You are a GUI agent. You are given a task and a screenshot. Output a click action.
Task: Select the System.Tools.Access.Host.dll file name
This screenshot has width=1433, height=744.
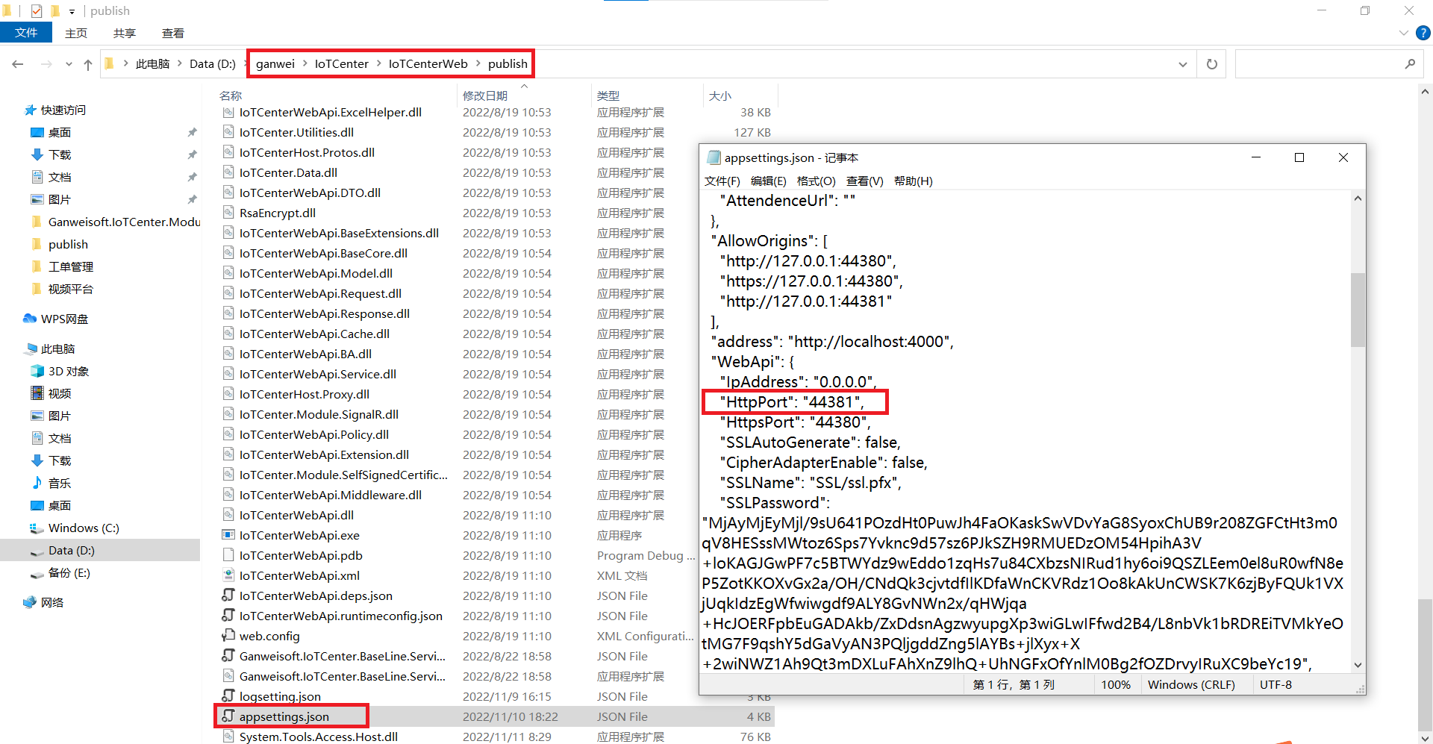[319, 737]
